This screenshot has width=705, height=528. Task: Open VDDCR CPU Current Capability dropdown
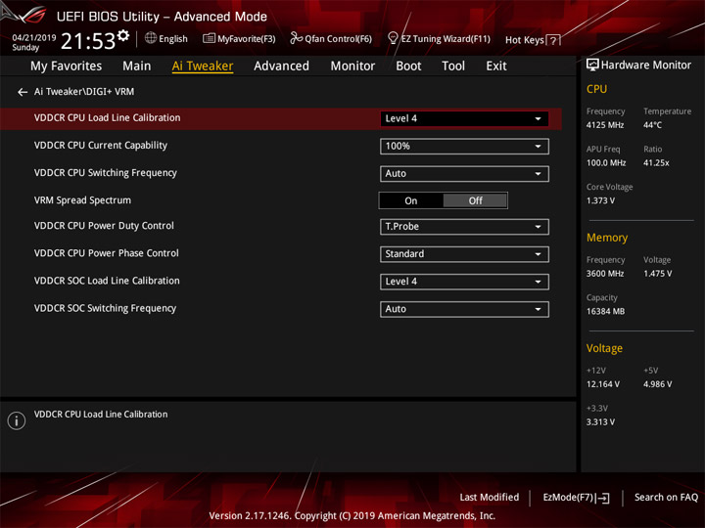pos(464,147)
